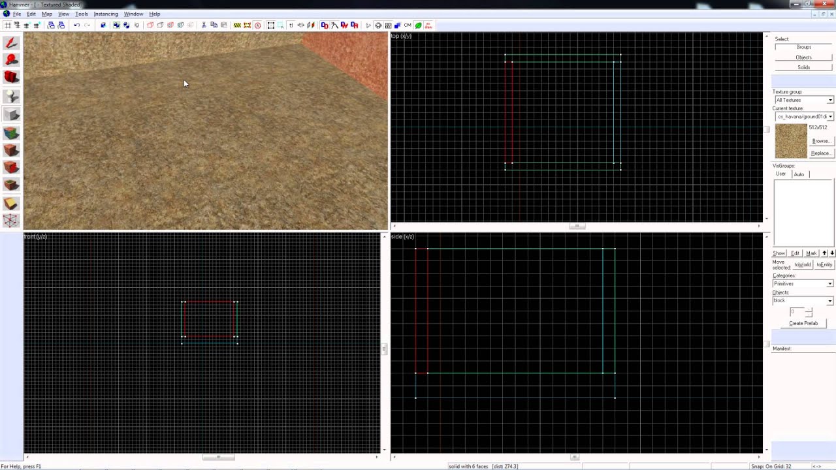The image size is (836, 470).
Task: Select the Magnify tool in left toolbar
Action: 11,61
